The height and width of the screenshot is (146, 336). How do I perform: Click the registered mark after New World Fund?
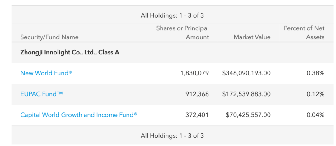pos(70,72)
